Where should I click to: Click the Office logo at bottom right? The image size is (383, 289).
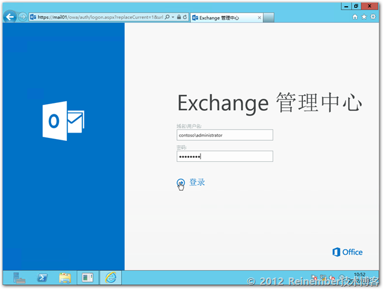tap(347, 252)
